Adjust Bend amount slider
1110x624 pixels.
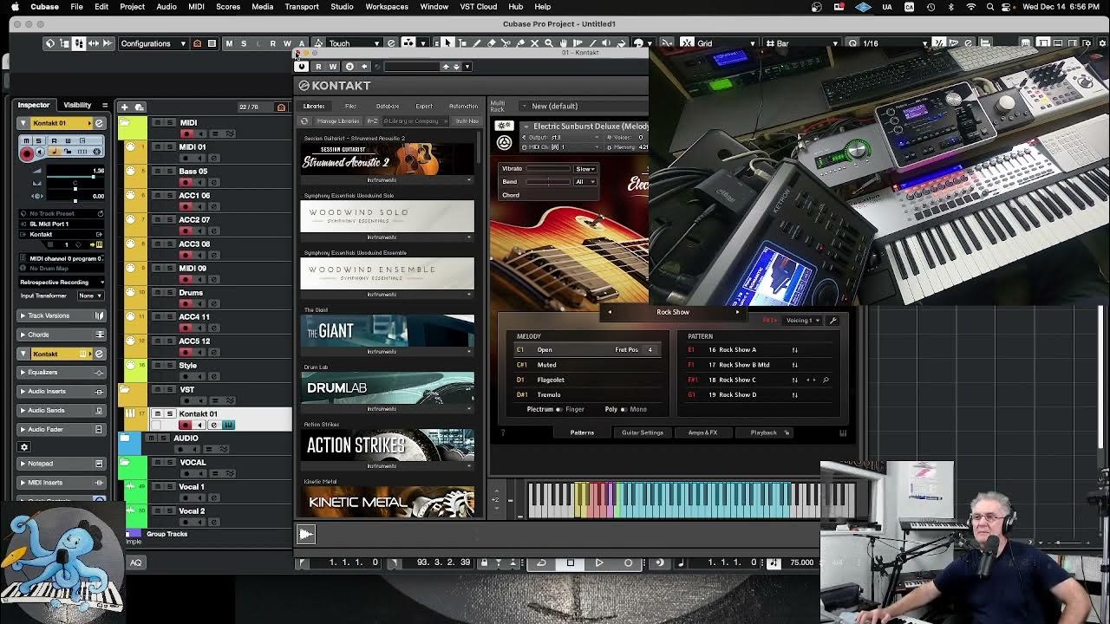point(548,182)
